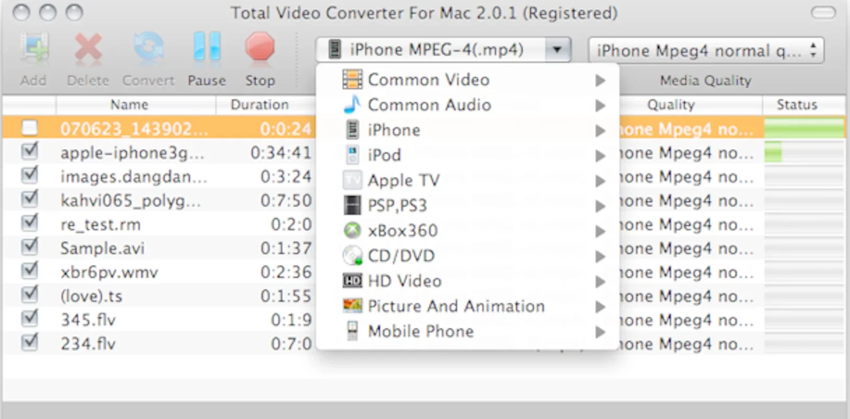The image size is (850, 419).
Task: Click the Mobile Phone icon in menu
Action: point(353,331)
